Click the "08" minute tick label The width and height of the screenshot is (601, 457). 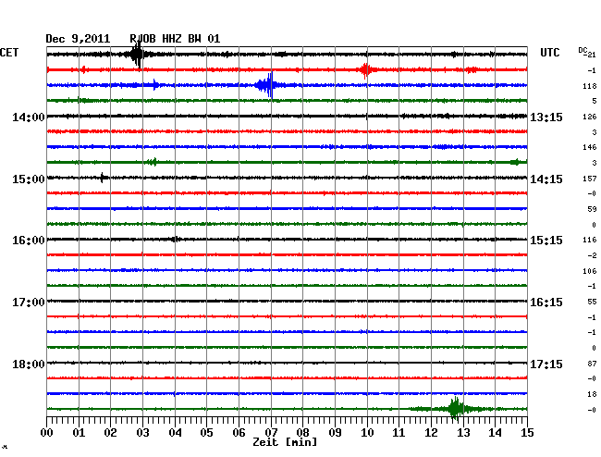pos(302,433)
